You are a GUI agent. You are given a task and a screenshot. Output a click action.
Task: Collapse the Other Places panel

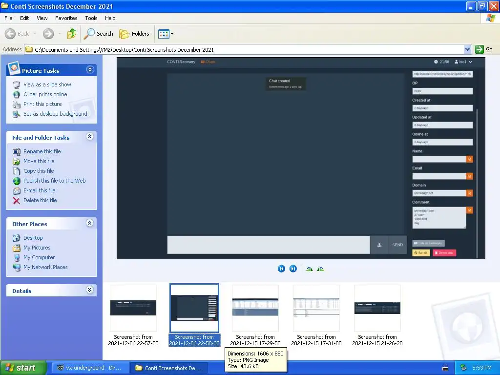point(90,223)
